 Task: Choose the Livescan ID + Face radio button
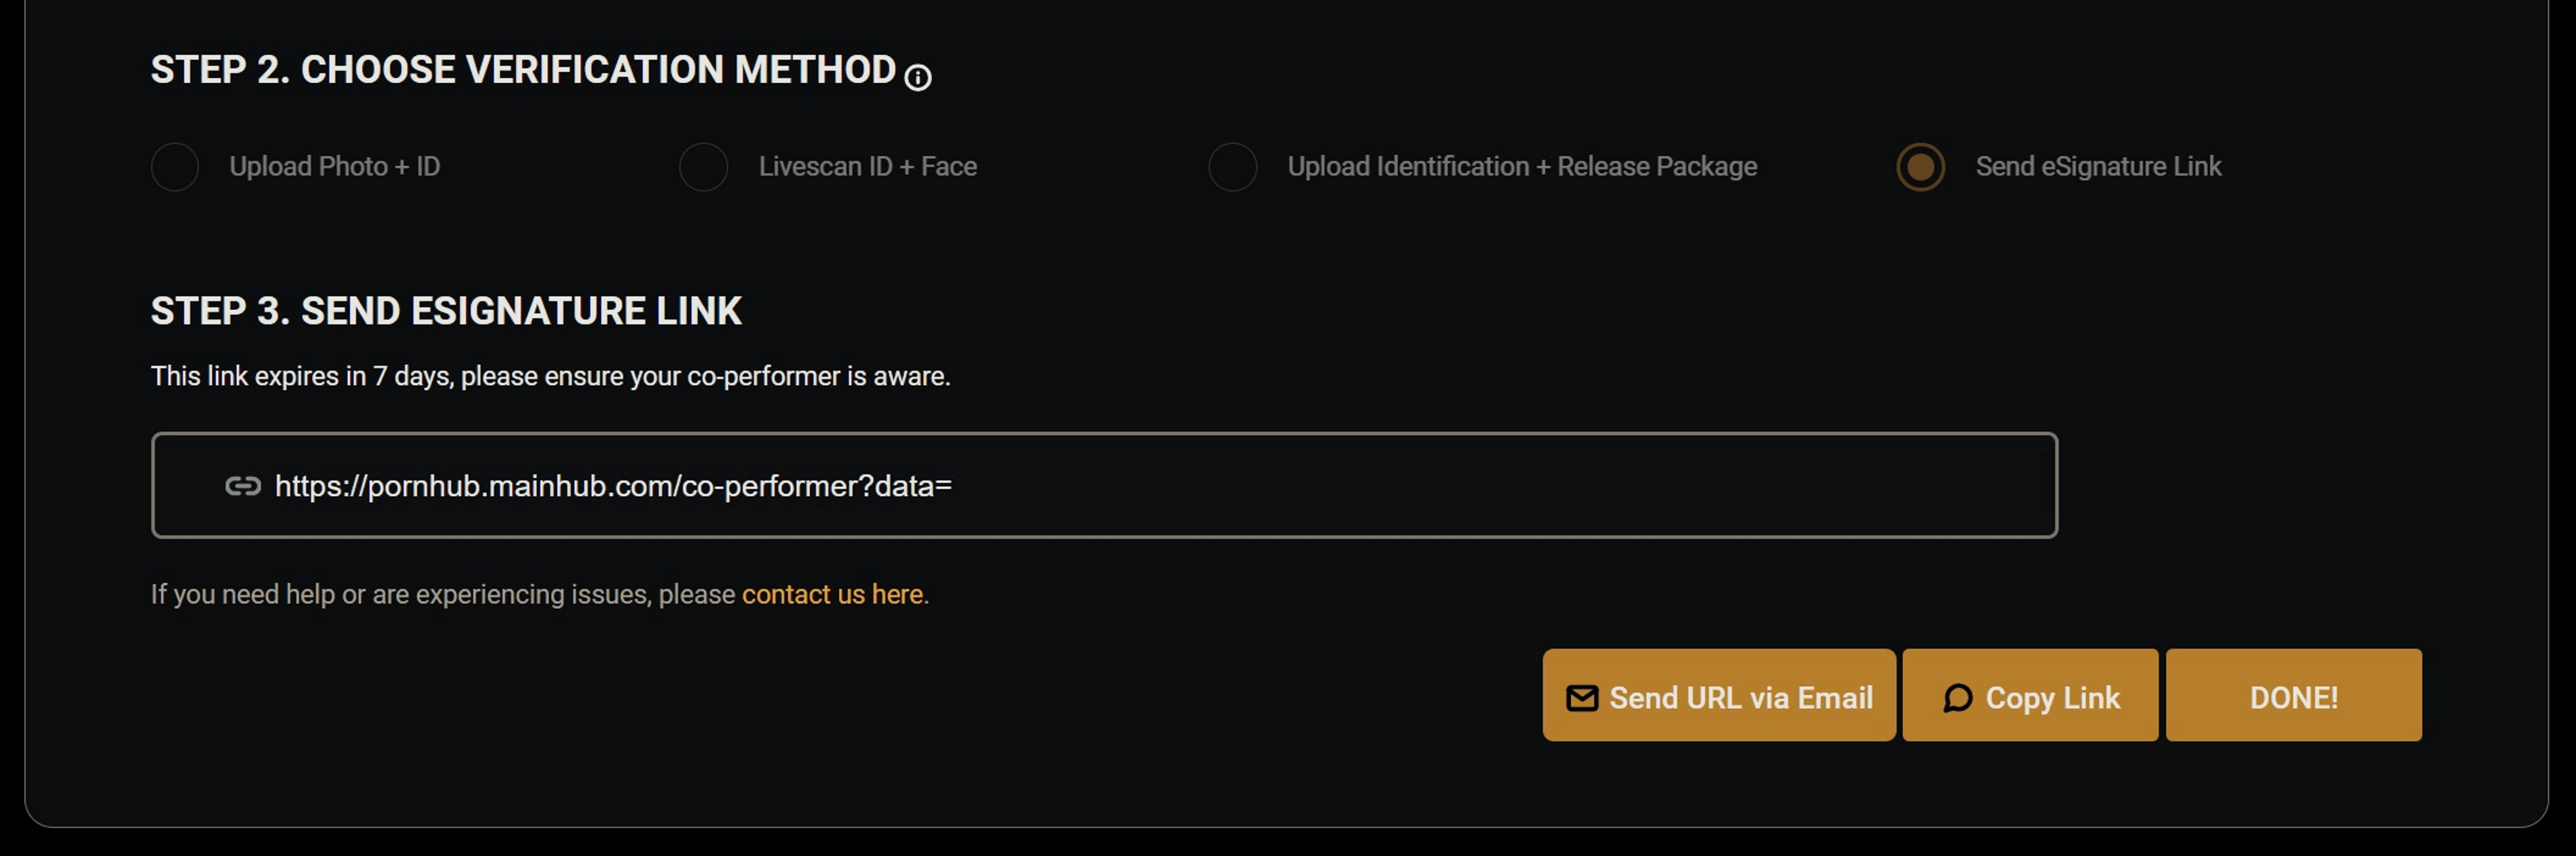703,166
